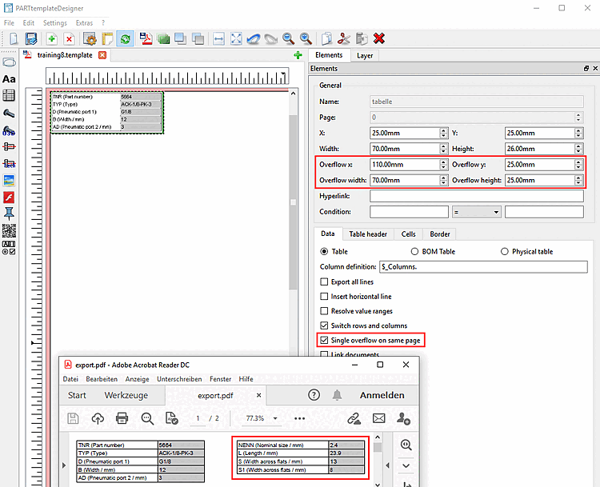Click the green plus add-tab icon
Image resolution: width=600 pixels, height=487 pixels.
coord(298,55)
